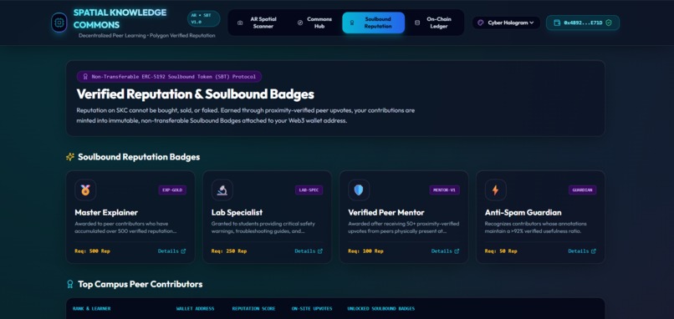This screenshot has width=674, height=319.
Task: Click the verified shield icon beside wallet address
Action: [x=608, y=23]
